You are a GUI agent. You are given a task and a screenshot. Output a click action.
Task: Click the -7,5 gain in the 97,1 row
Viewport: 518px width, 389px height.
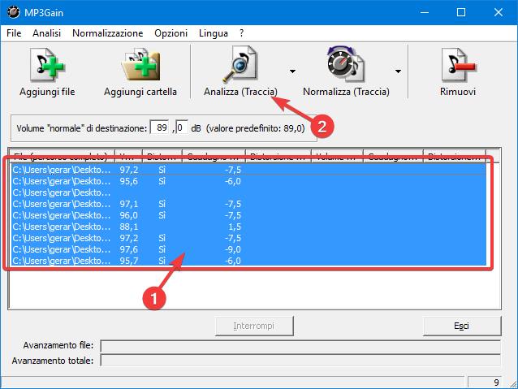click(x=233, y=204)
